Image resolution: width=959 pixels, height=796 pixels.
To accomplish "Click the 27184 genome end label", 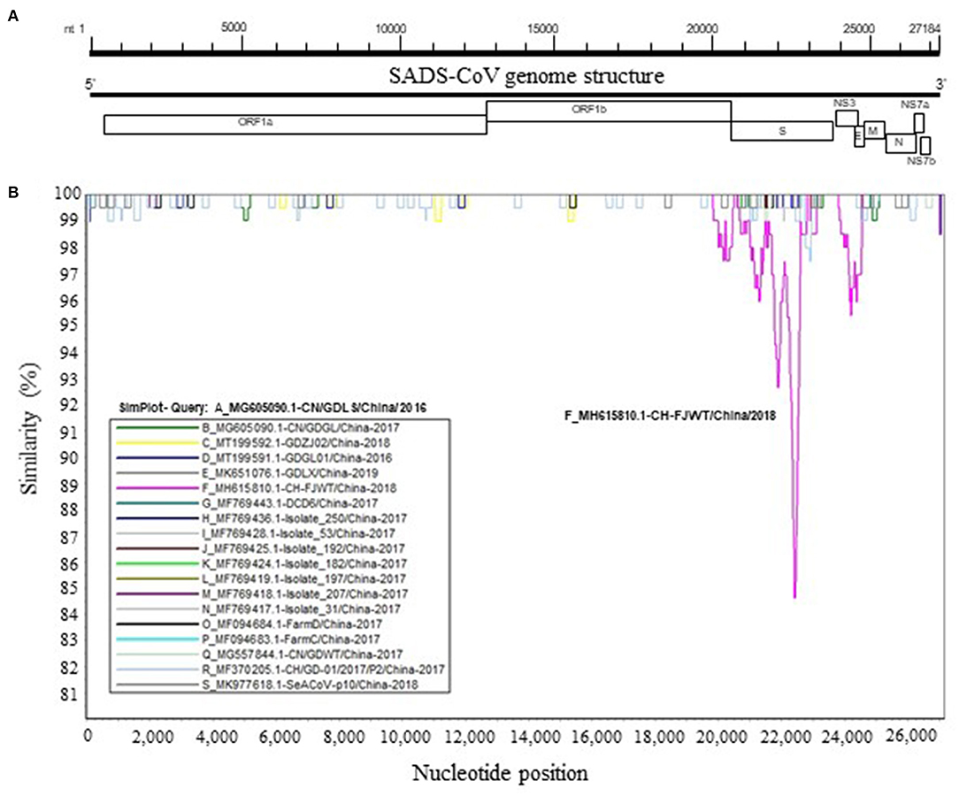I will click(924, 28).
